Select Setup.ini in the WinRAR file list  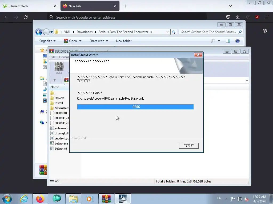coord(58,148)
